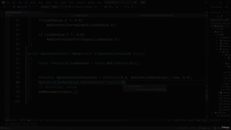The image size is (231, 130).
Task: Start debugging with Local Windows Debugger
Action: (x=81, y=7)
